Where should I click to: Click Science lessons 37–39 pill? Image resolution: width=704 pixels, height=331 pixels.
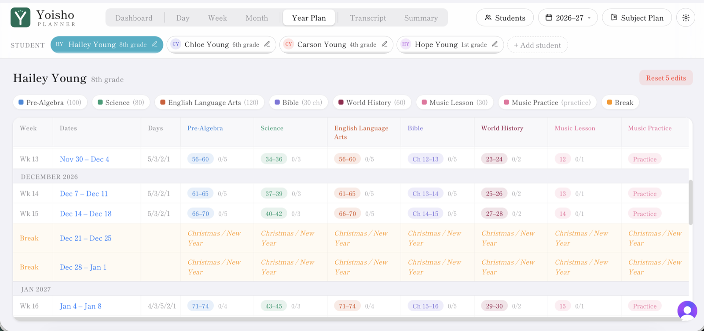(x=274, y=194)
